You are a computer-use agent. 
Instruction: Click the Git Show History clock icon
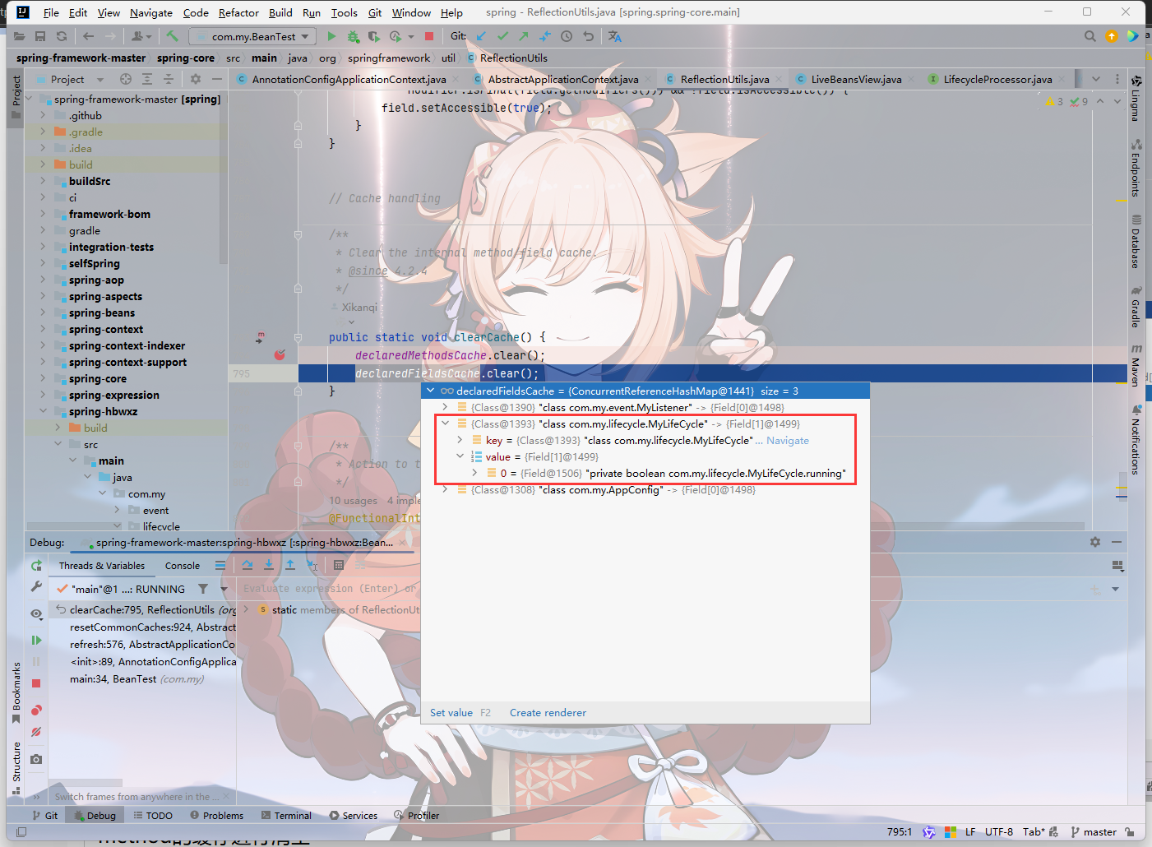567,36
